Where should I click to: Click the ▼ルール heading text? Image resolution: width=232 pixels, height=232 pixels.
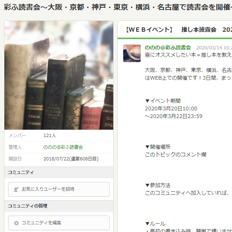(x=155, y=224)
